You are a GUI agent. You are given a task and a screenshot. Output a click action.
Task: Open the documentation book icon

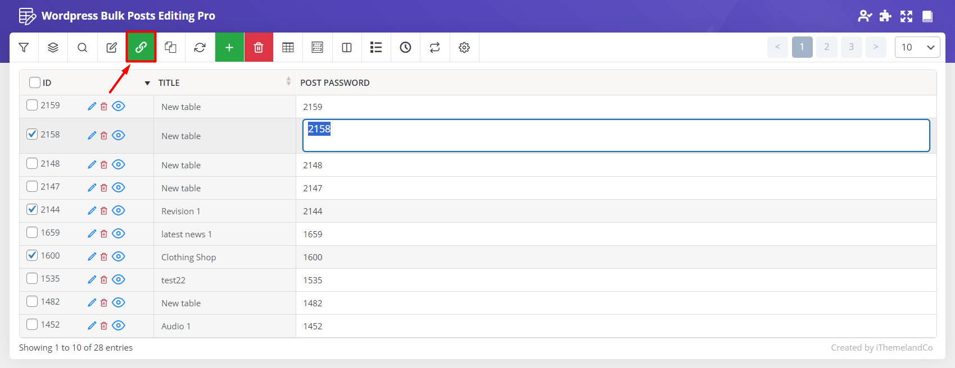(x=927, y=16)
